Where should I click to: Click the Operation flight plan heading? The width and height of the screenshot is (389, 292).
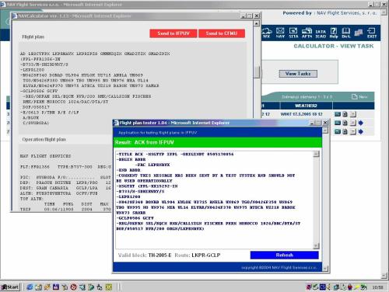pos(44,140)
